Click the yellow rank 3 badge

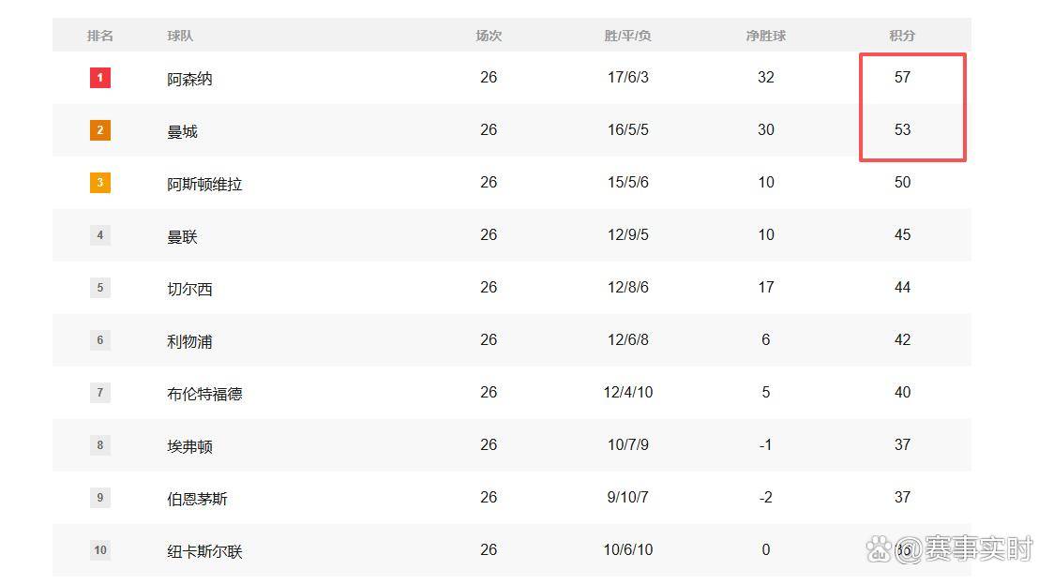[x=100, y=183]
